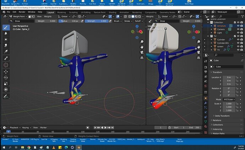
Task: Select the Move tool in left toolbar
Action: (x=6, y=72)
